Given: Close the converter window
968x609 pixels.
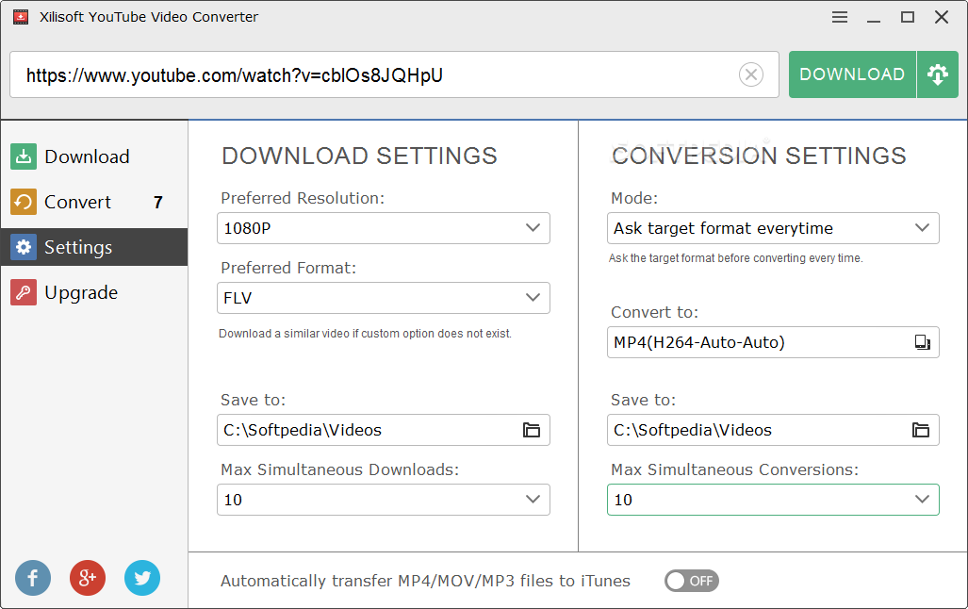Looking at the screenshot, I should click(x=942, y=17).
